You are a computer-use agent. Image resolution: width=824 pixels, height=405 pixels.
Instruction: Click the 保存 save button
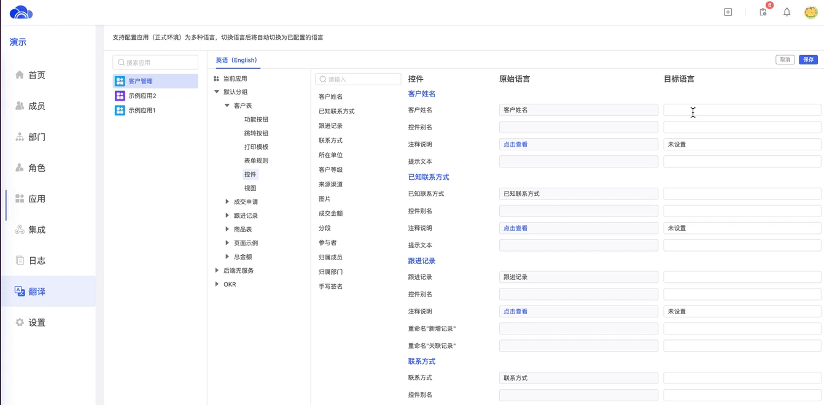coord(808,60)
